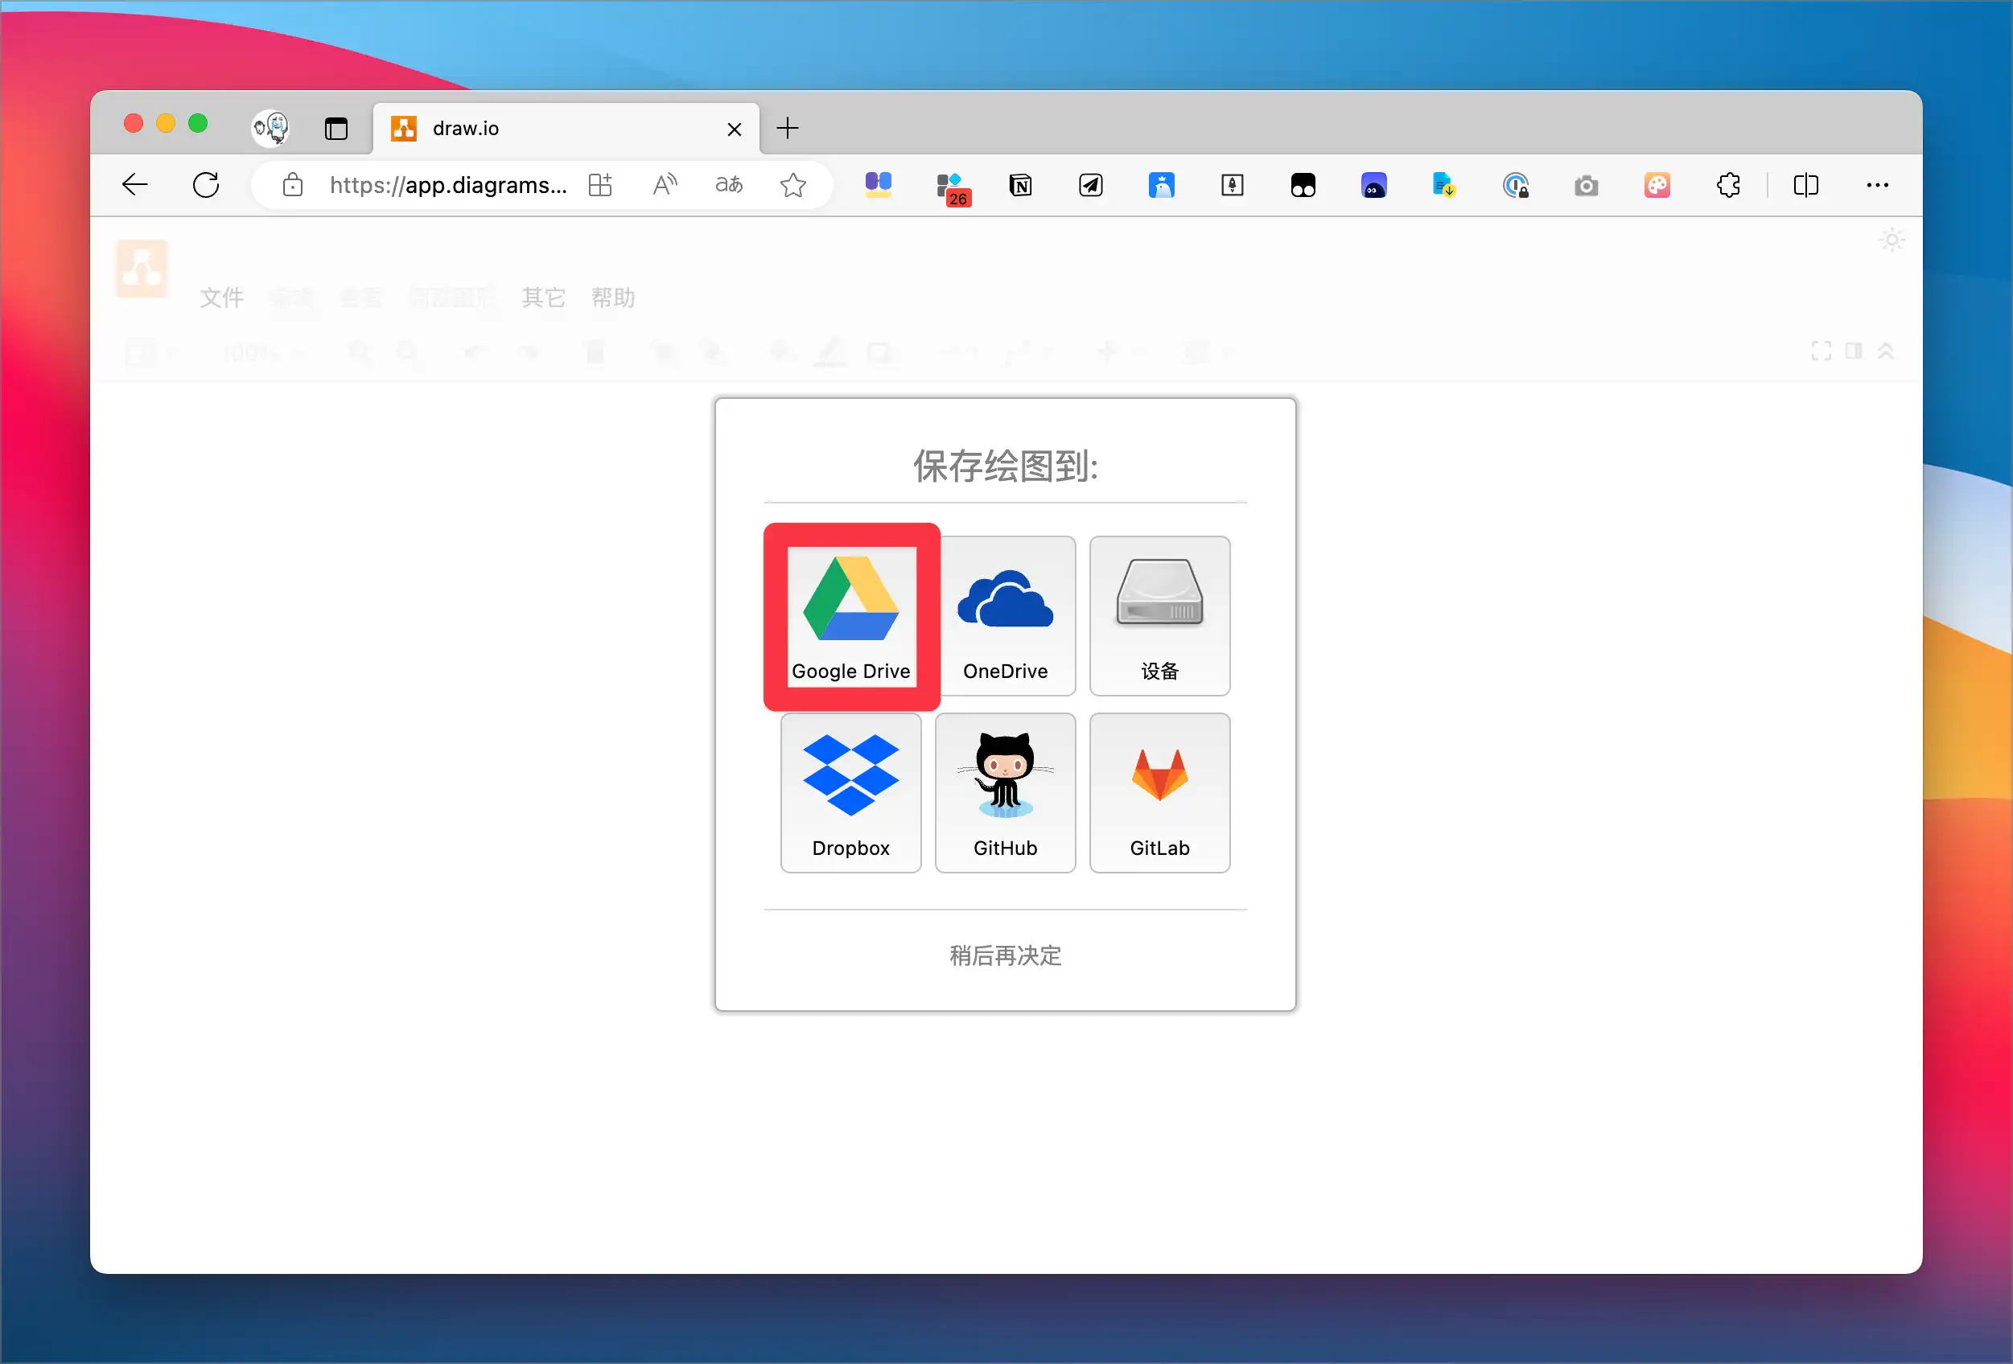Click the 稍后再决定 decide later link
This screenshot has width=2013, height=1364.
1005,955
